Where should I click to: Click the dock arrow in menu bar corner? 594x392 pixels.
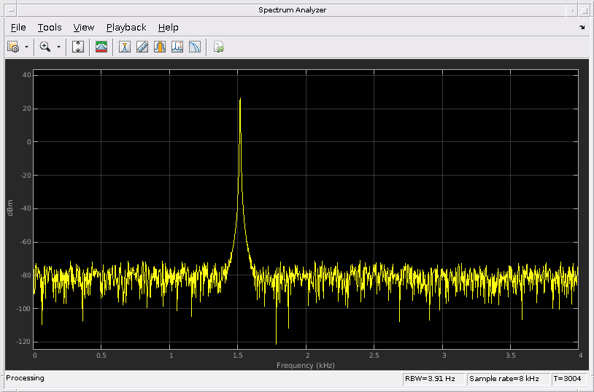coord(582,27)
